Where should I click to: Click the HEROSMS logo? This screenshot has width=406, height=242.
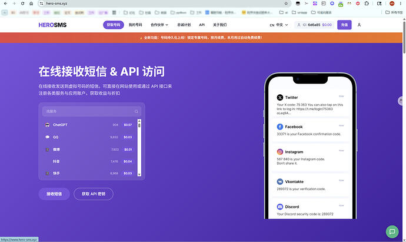click(52, 25)
